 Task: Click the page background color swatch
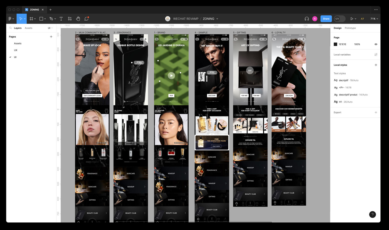pos(336,44)
